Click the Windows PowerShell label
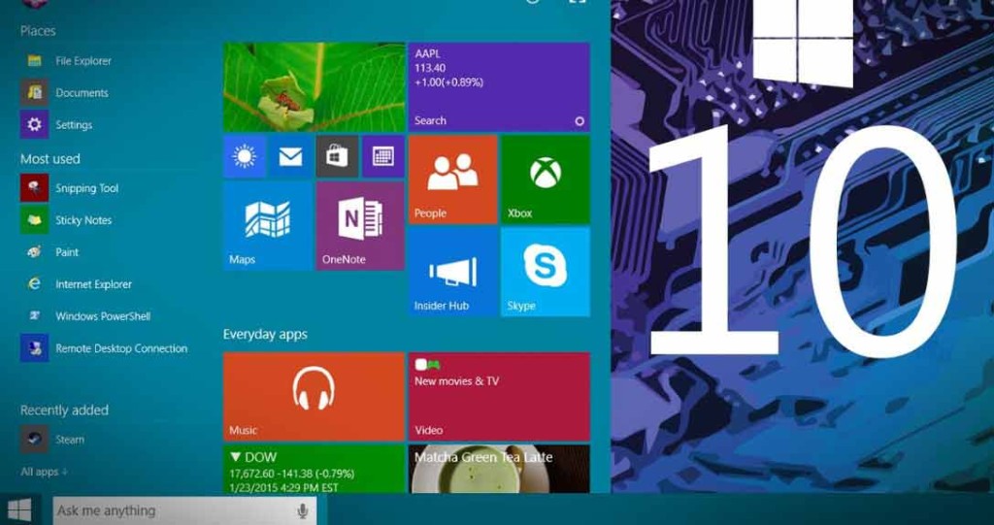This screenshot has width=994, height=525. pyautogui.click(x=103, y=315)
